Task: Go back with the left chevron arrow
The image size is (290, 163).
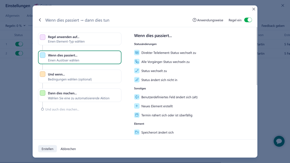Action: click(40, 20)
